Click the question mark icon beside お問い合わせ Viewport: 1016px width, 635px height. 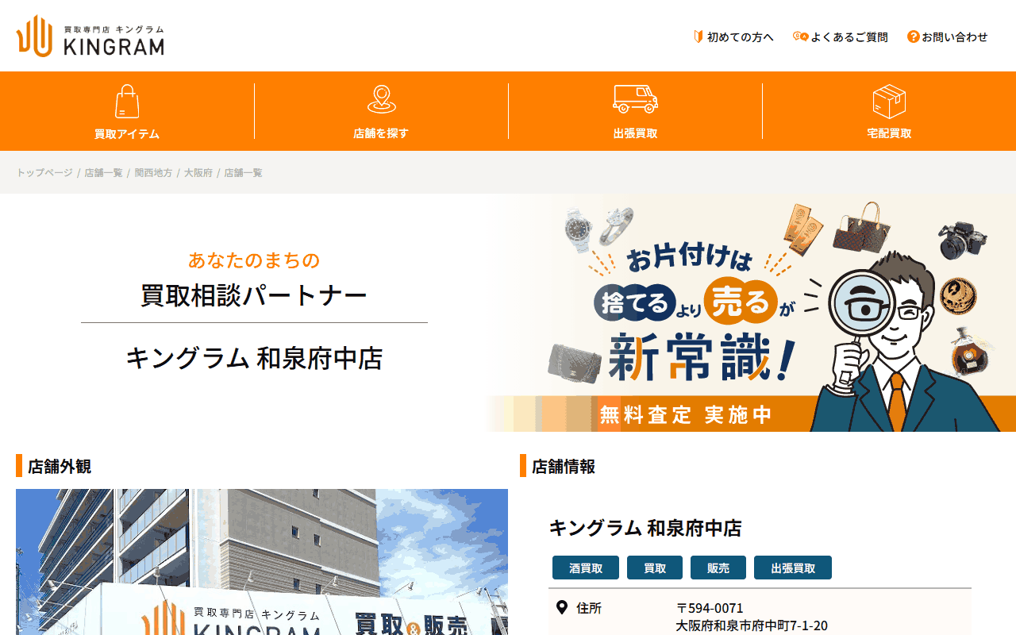(914, 37)
